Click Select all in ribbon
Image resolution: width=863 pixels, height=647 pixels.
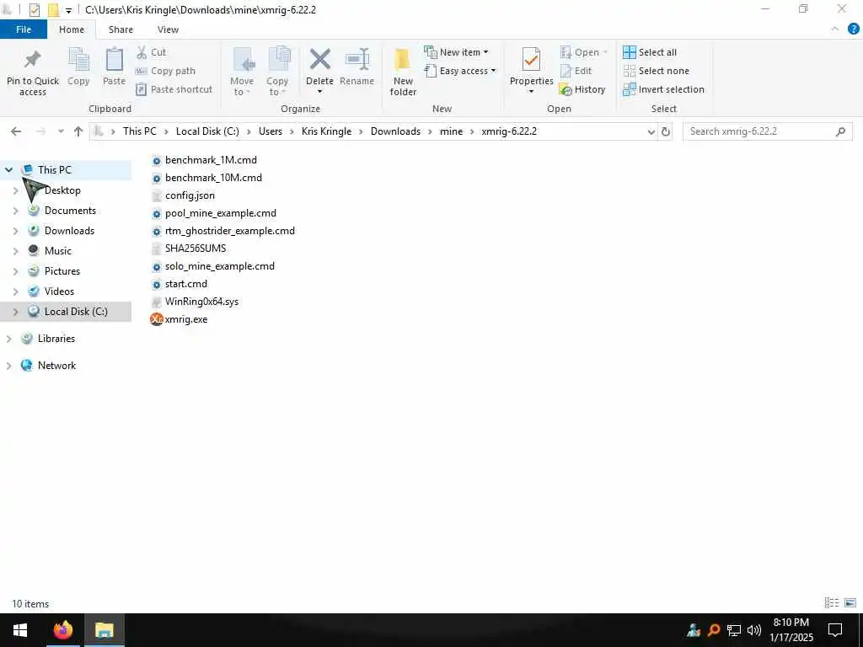[x=650, y=52]
